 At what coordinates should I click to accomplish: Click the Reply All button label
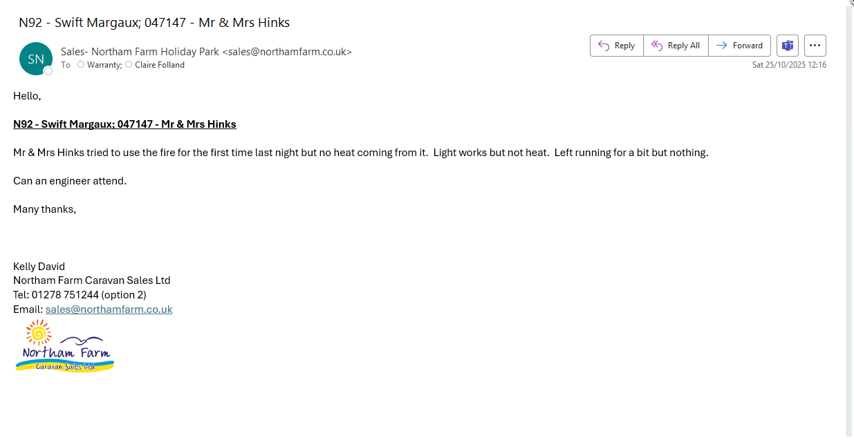[683, 46]
